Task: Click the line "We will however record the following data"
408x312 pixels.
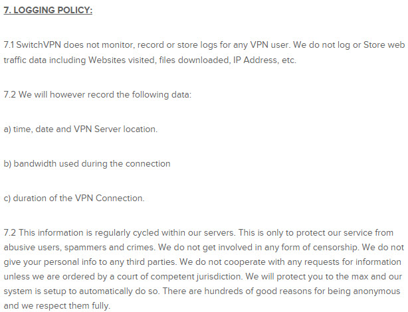Action: tap(105, 94)
